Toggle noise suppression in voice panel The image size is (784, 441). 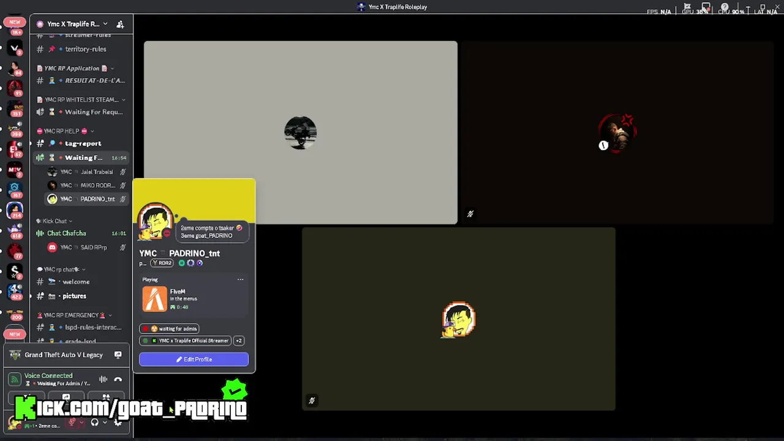tap(103, 379)
